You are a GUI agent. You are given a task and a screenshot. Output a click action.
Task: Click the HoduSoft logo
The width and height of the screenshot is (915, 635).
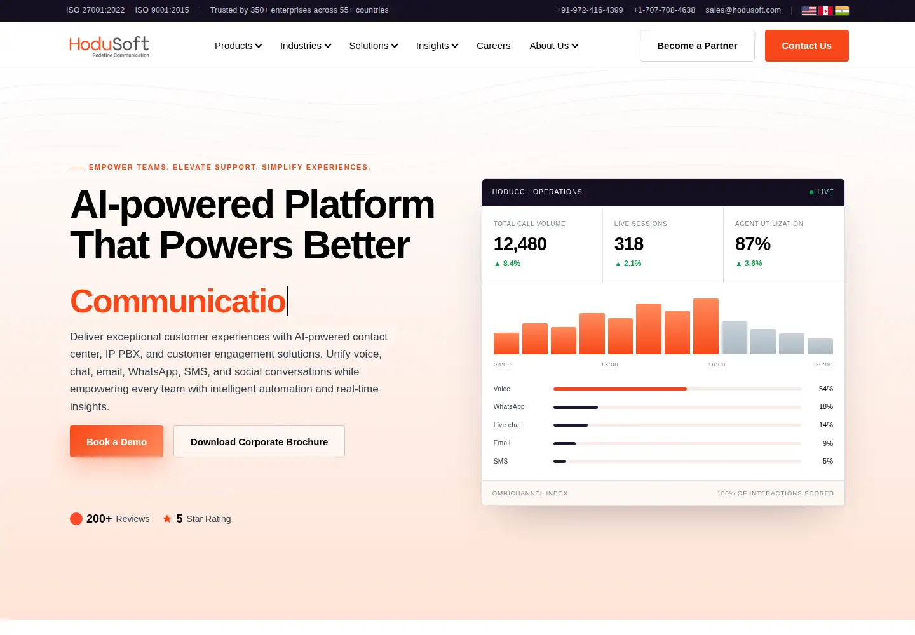point(109,46)
